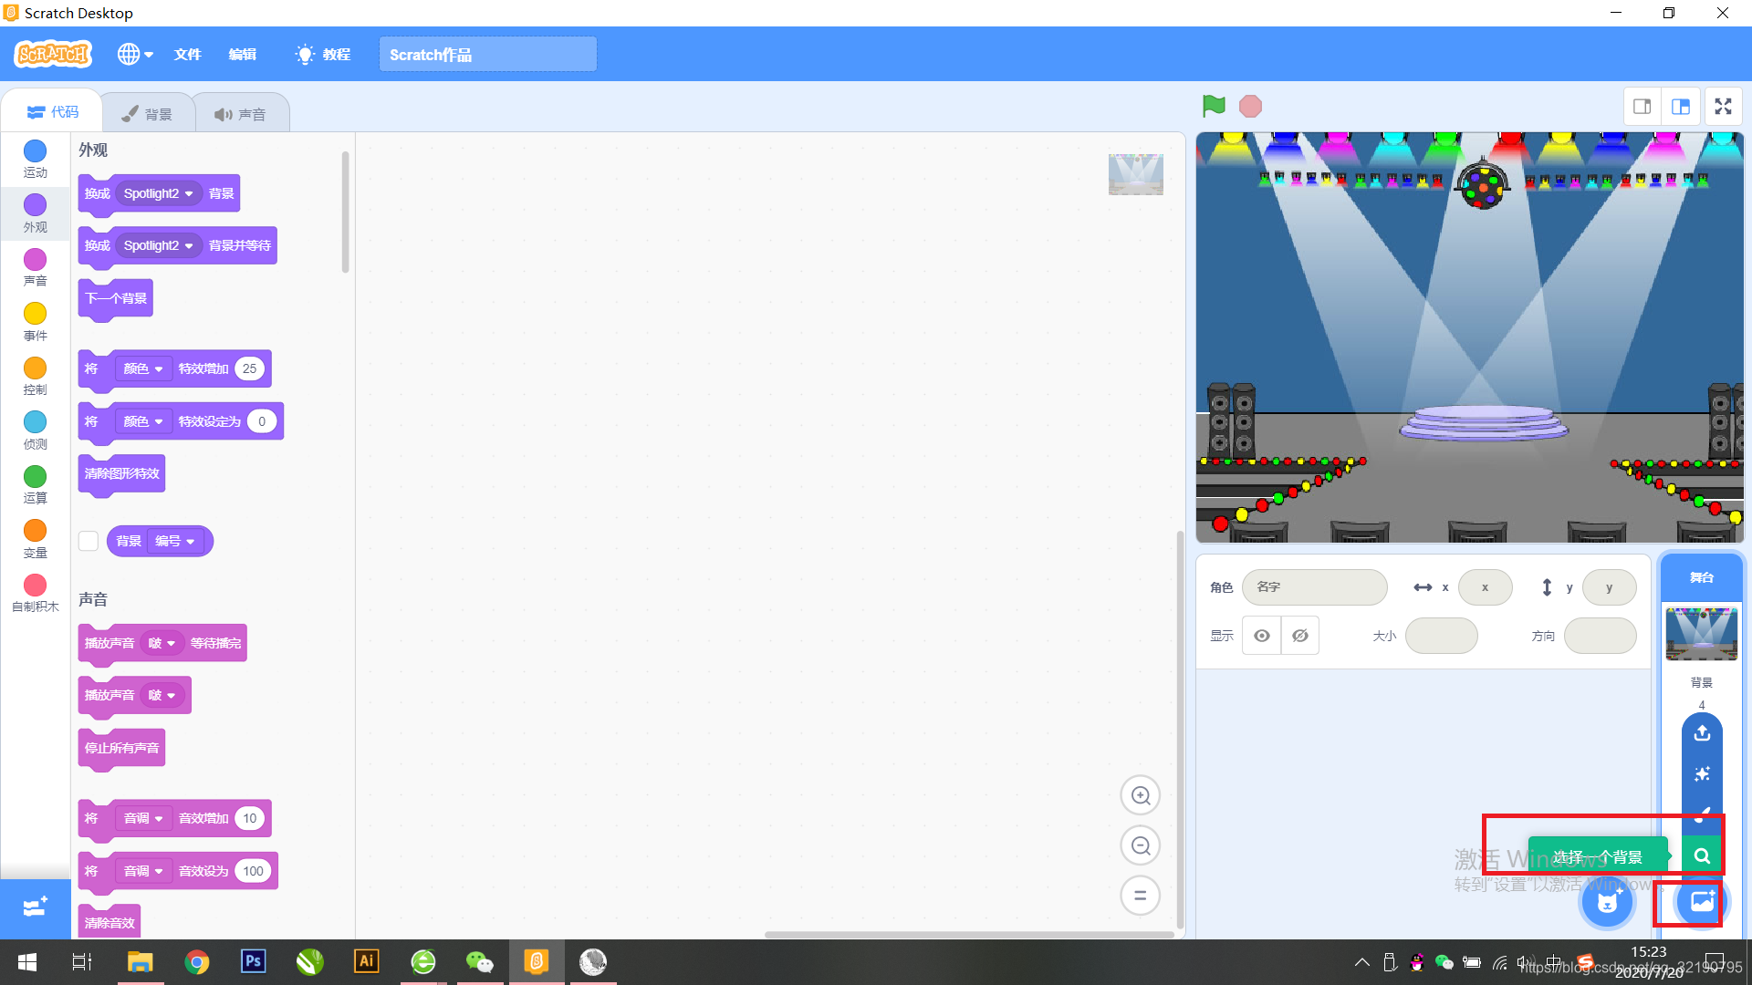1752x985 pixels.
Task: Click the choose backdrop search icon
Action: 1702,856
